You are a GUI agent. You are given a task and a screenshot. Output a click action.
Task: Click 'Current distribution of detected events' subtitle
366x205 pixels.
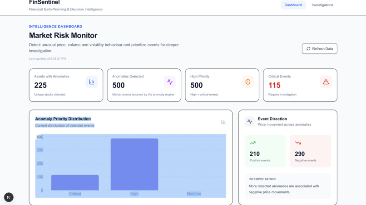[65, 125]
